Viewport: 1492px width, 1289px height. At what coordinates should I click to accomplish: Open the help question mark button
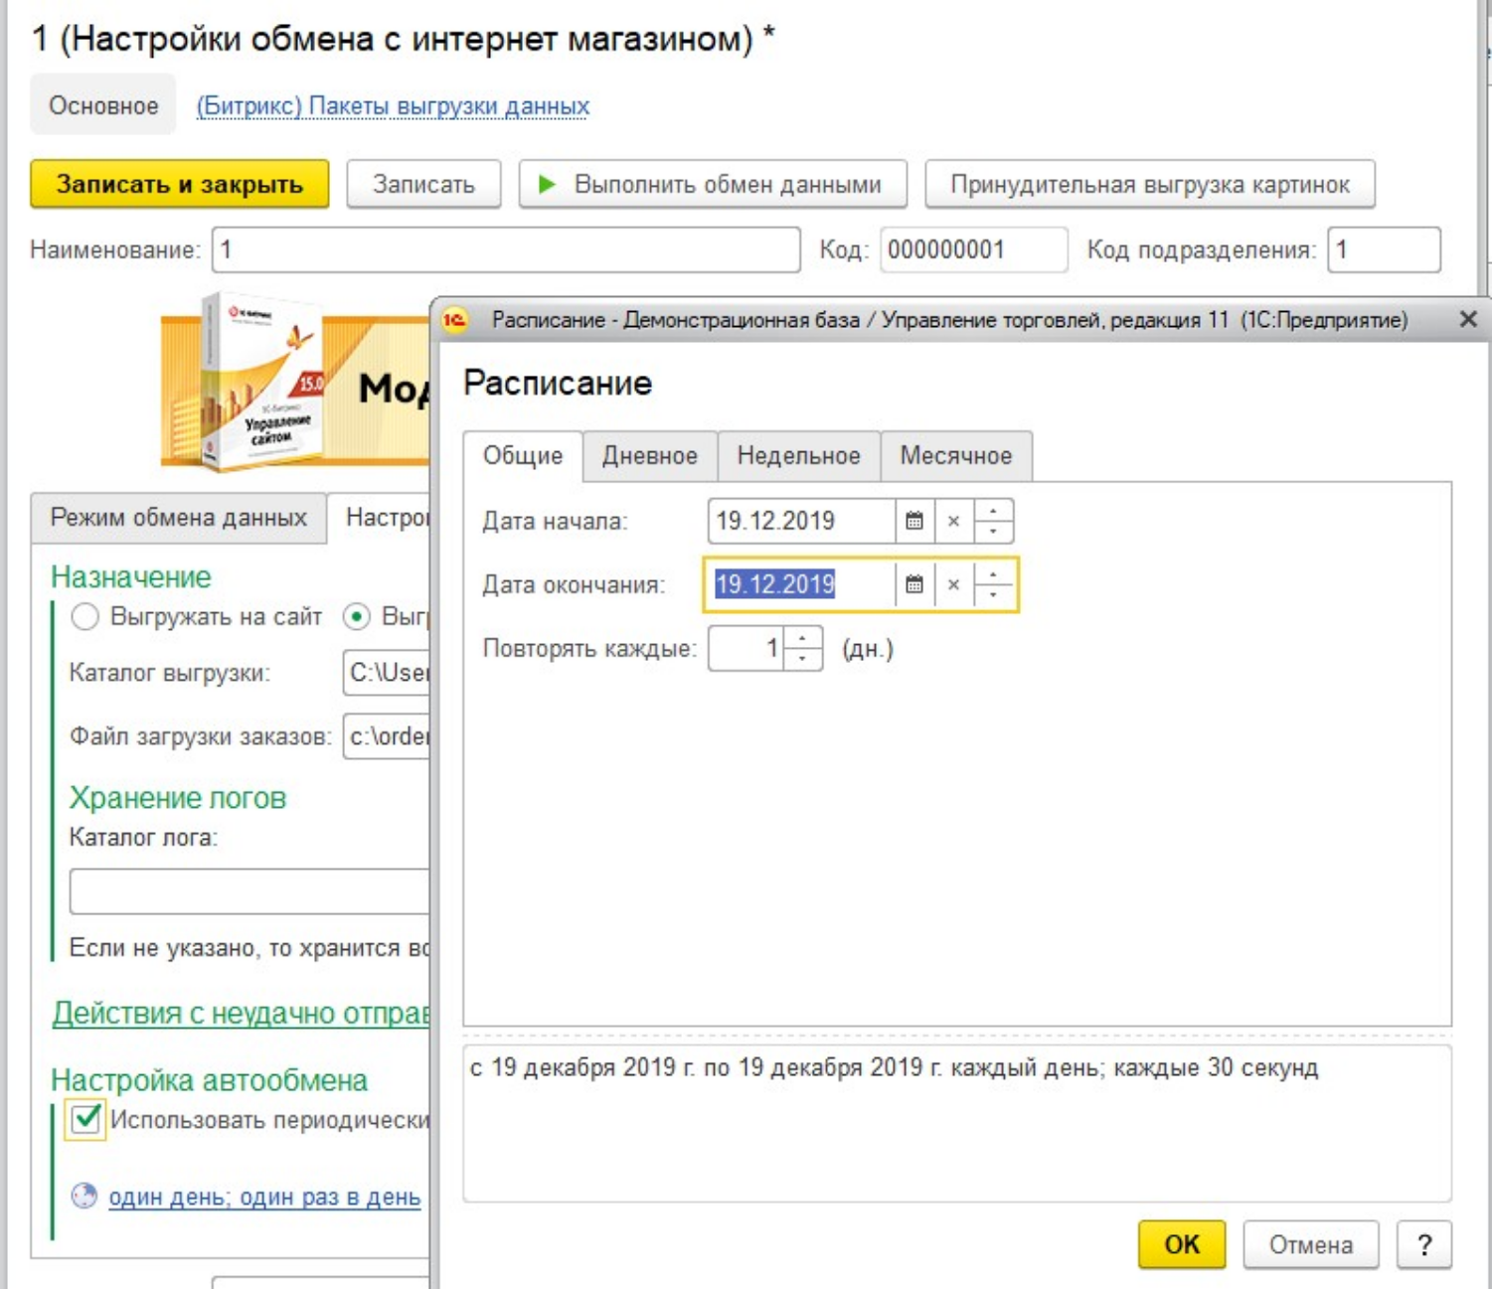[x=1423, y=1244]
